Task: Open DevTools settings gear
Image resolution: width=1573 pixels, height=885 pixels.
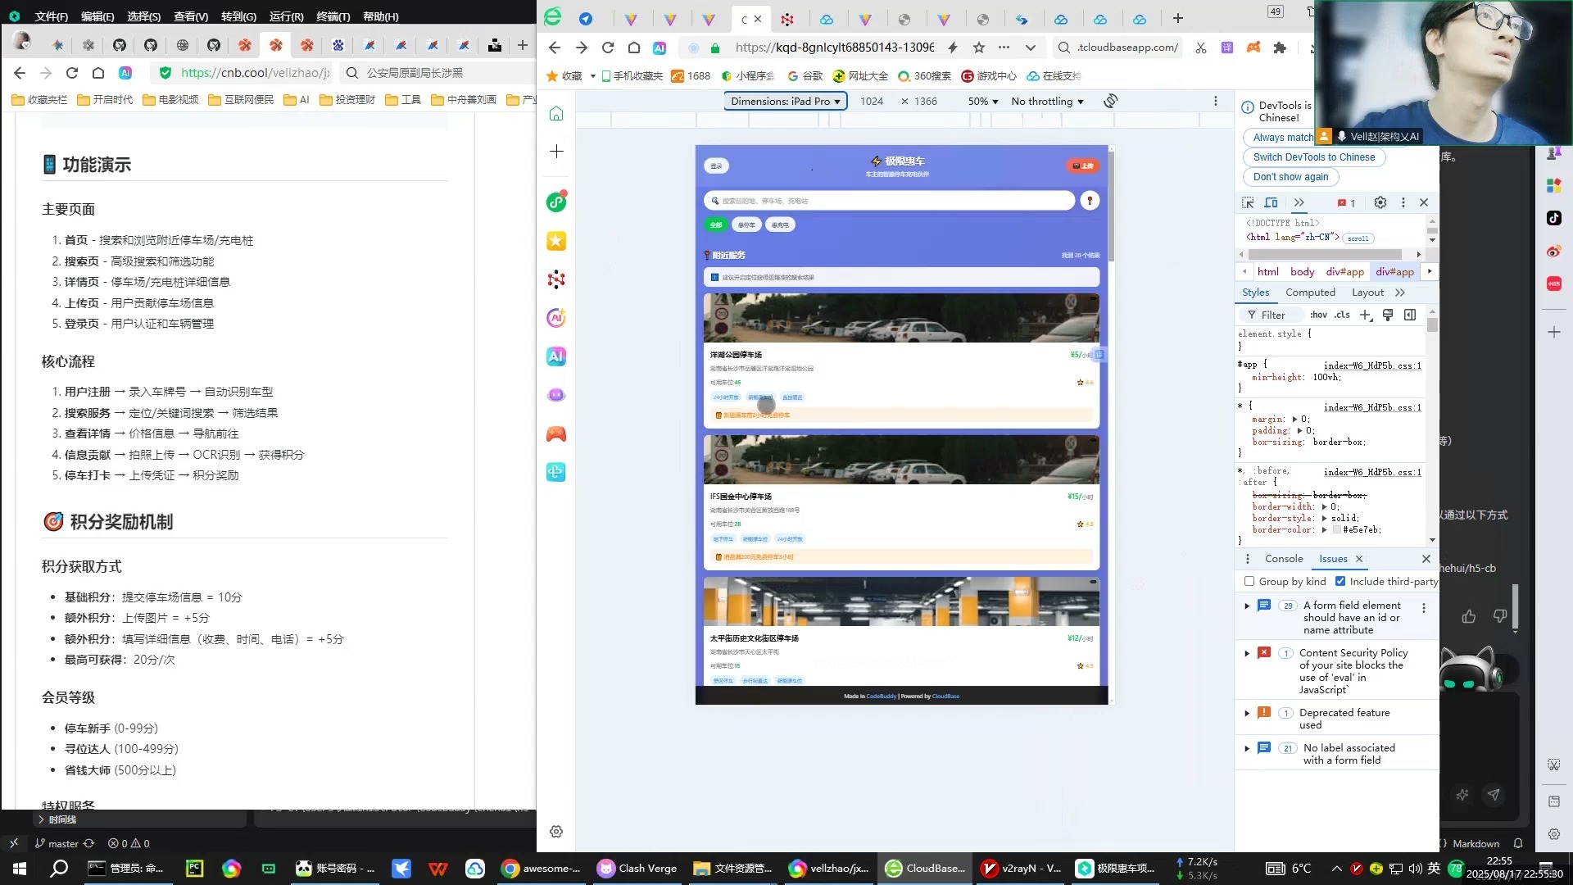Action: point(1380,202)
